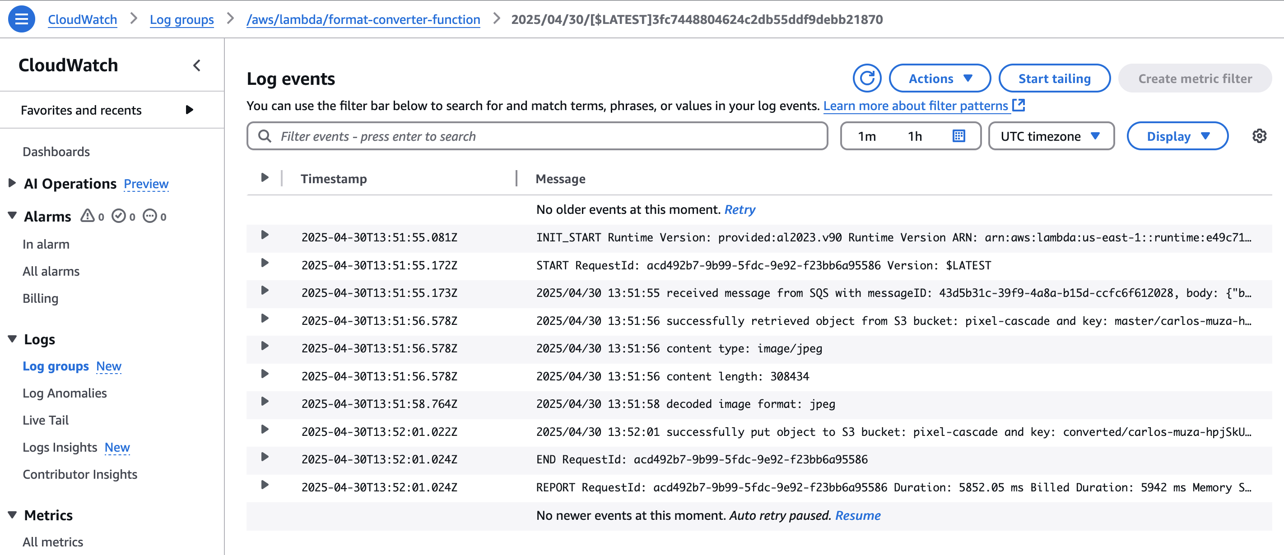Click the CloudWatch sidebar heading
The image size is (1284, 555).
[x=68, y=65]
